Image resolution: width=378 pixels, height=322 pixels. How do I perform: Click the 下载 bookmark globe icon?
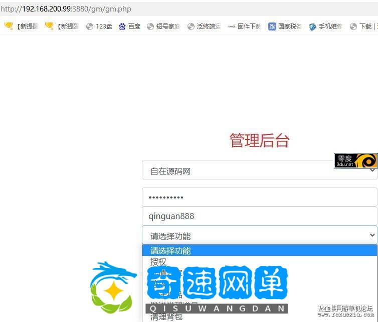[x=353, y=26]
